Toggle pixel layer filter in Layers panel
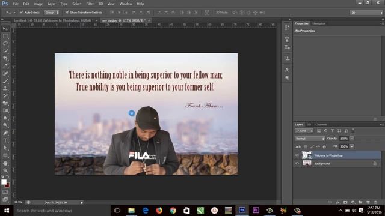Image resolution: width=385 pixels, height=216 pixels. point(319,131)
